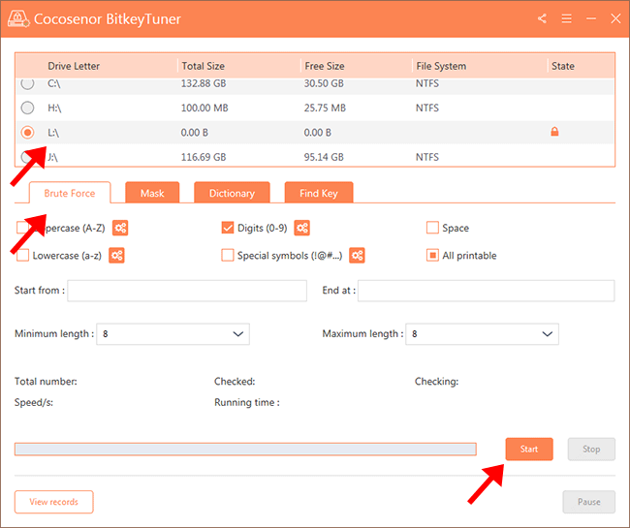Click the share icon in title bar

[x=542, y=18]
